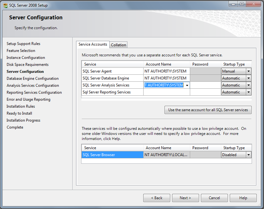Open Startup Type dropdown for Sql Server Reporting Services
264x209 pixels.
248,92
